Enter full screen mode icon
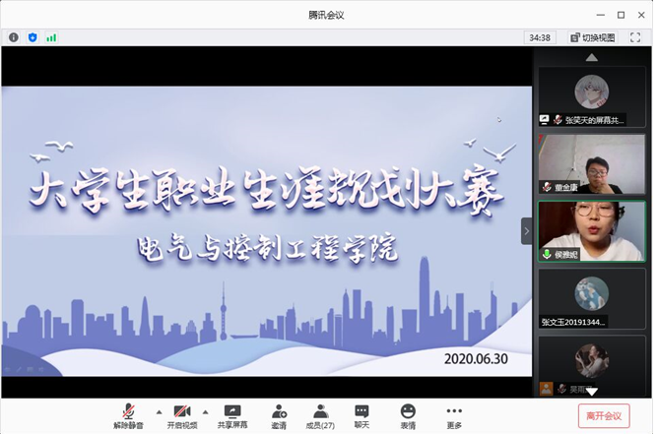 635,37
